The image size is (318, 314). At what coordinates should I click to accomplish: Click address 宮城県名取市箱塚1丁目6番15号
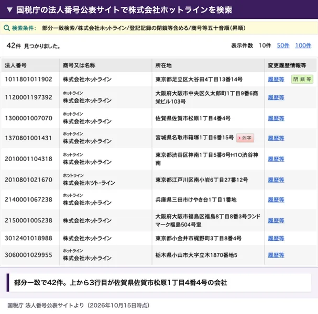click(195, 138)
